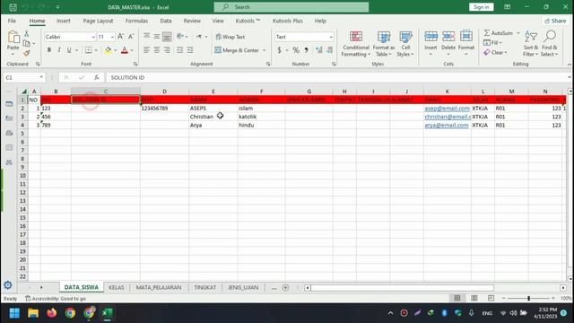Open the KELAS sheet tab
This screenshot has height=323, width=574.
[117, 287]
